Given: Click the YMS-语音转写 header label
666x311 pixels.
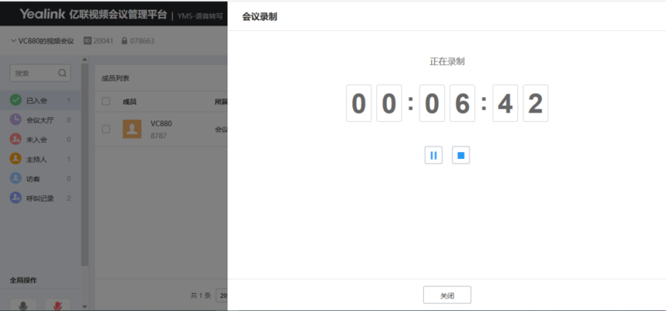Looking at the screenshot, I should pyautogui.click(x=199, y=16).
